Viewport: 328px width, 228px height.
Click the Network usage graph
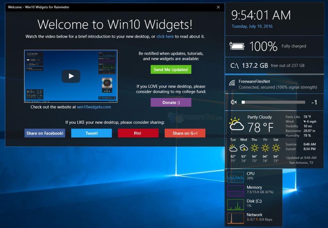pyautogui.click(x=235, y=218)
